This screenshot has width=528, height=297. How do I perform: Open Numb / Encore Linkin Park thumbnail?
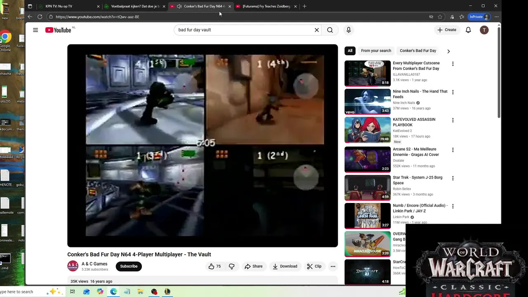(368, 216)
